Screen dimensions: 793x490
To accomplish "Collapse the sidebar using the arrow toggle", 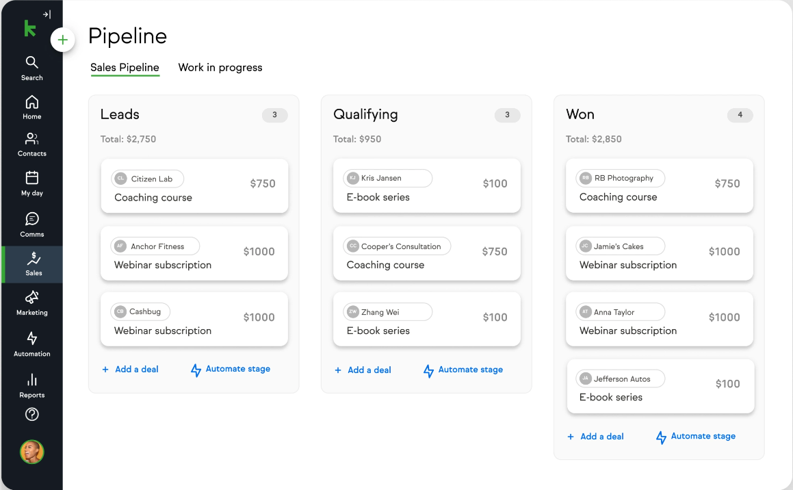I will click(x=47, y=13).
